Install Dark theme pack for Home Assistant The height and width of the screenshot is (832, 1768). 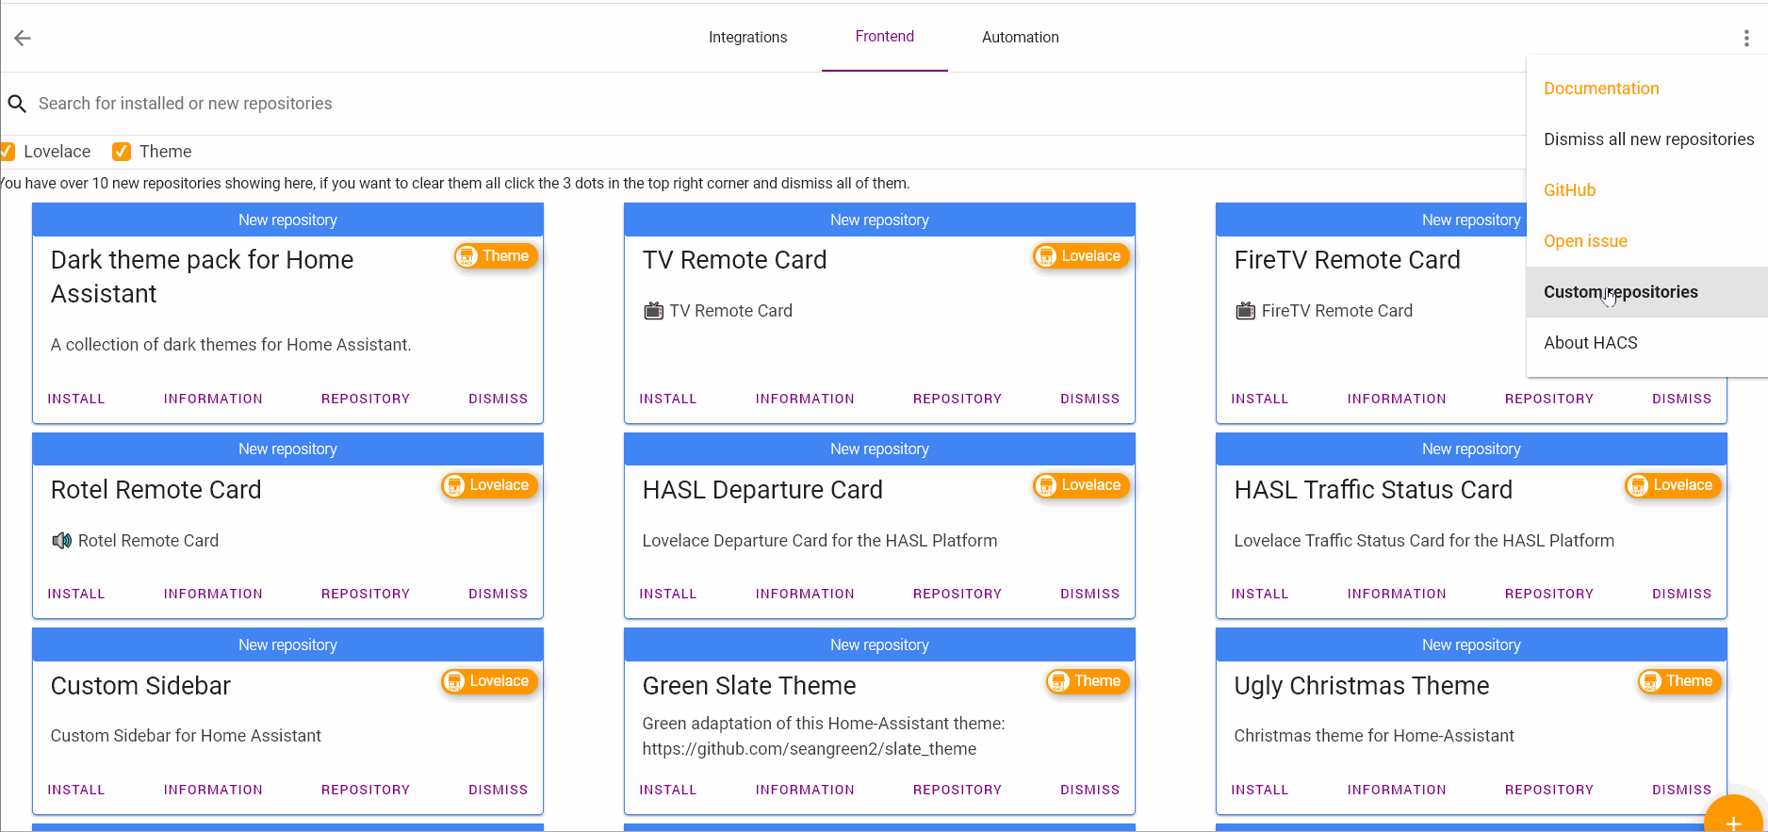76,400
